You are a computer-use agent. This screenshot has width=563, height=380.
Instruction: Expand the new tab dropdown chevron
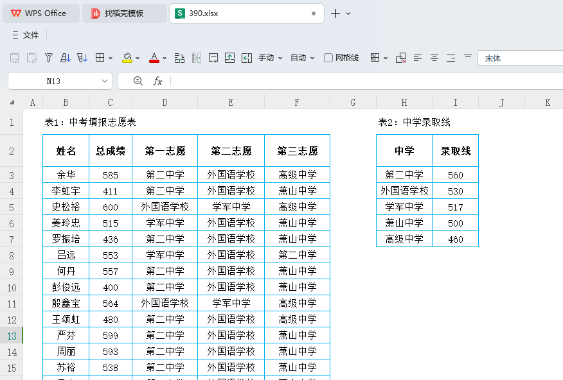[x=348, y=13]
